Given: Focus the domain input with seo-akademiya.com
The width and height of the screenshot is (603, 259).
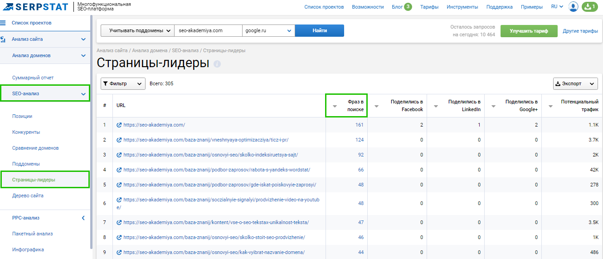Looking at the screenshot, I should tap(208, 30).
